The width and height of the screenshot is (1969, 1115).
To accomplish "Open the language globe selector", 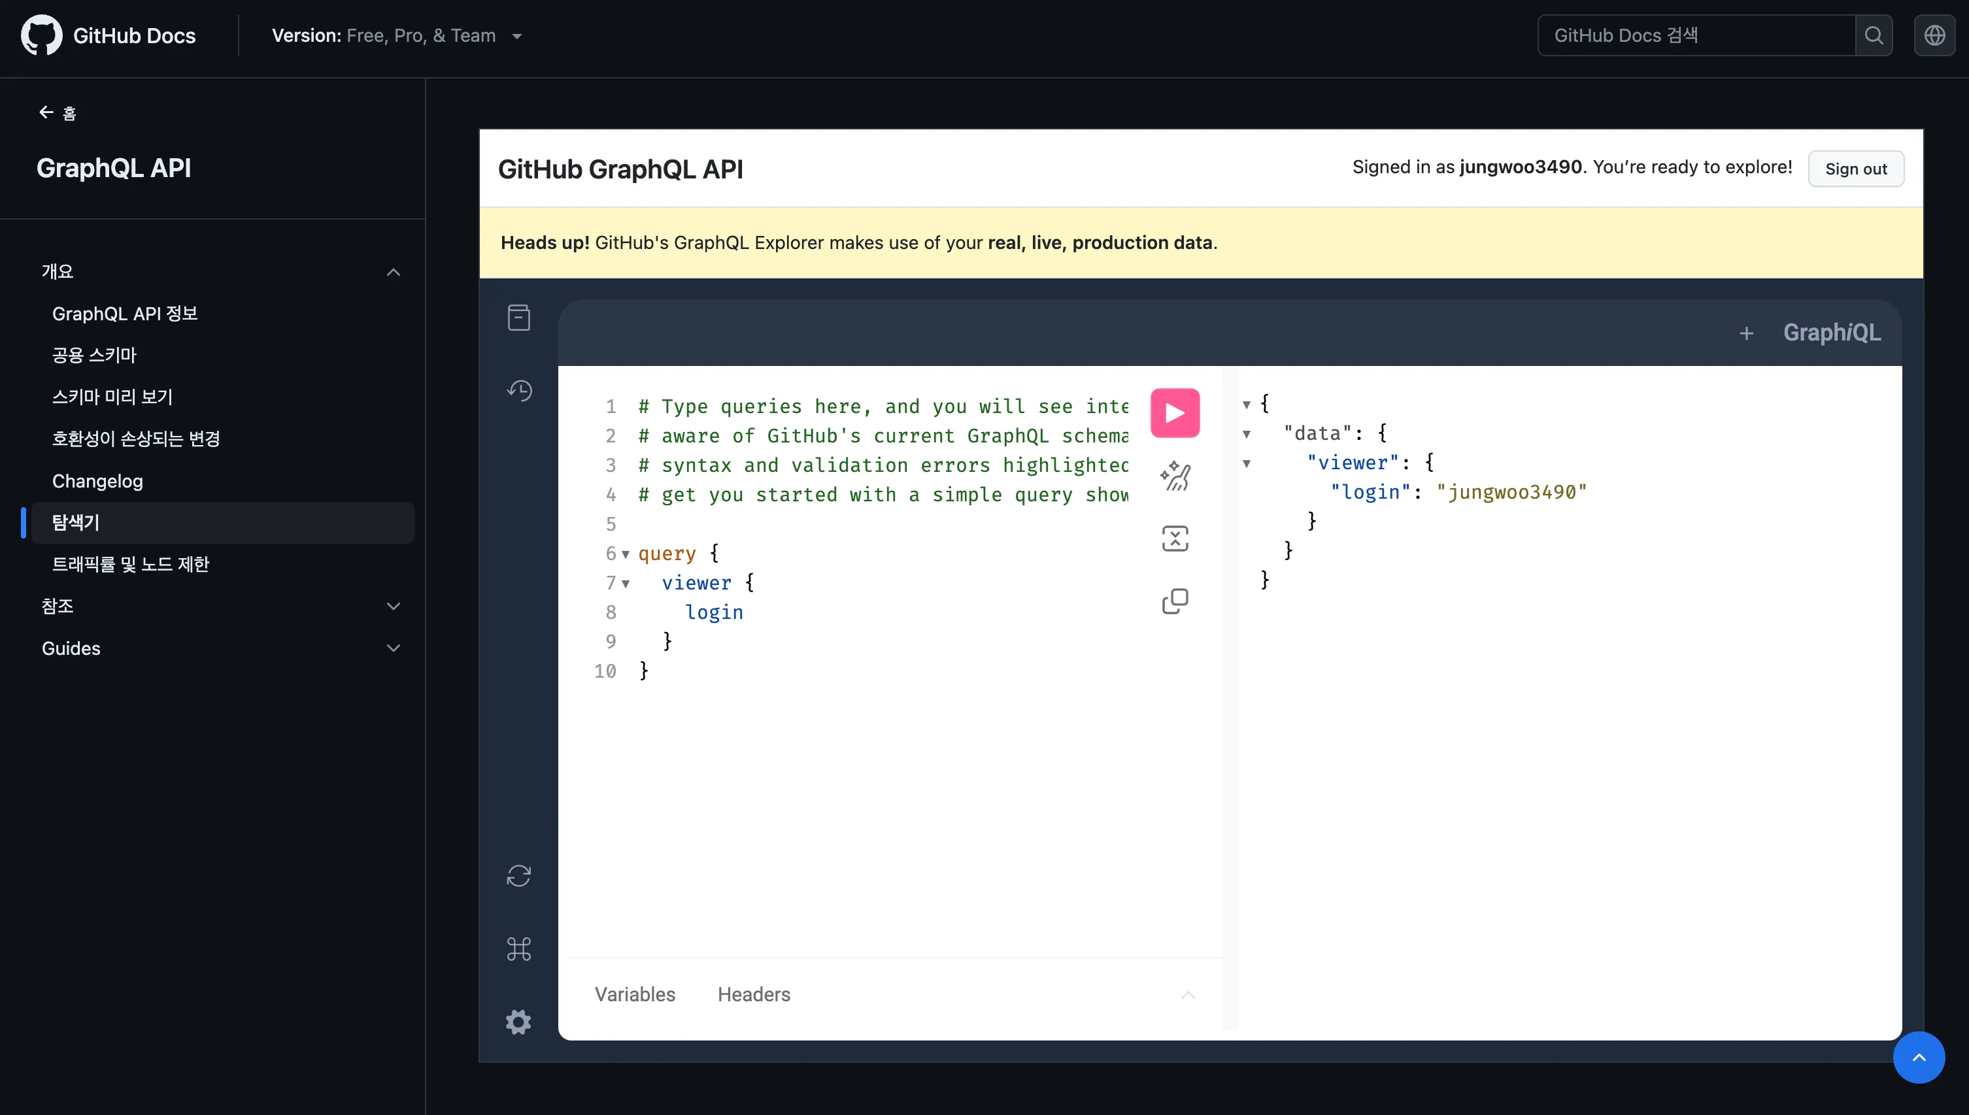I will 1934,35.
